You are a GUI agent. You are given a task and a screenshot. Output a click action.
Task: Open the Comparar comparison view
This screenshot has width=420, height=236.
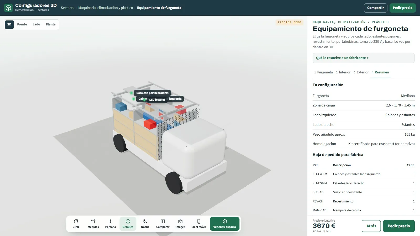click(163, 224)
